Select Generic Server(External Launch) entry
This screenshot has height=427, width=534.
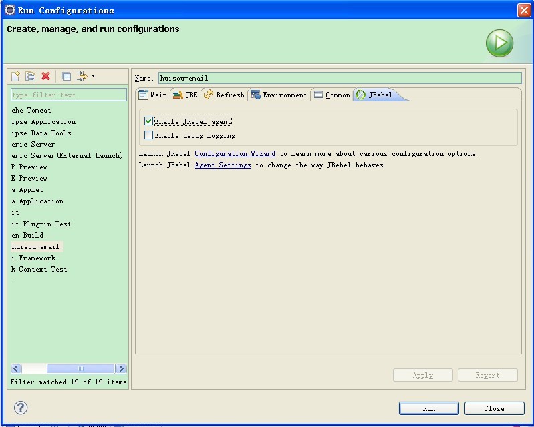pyautogui.click(x=66, y=155)
